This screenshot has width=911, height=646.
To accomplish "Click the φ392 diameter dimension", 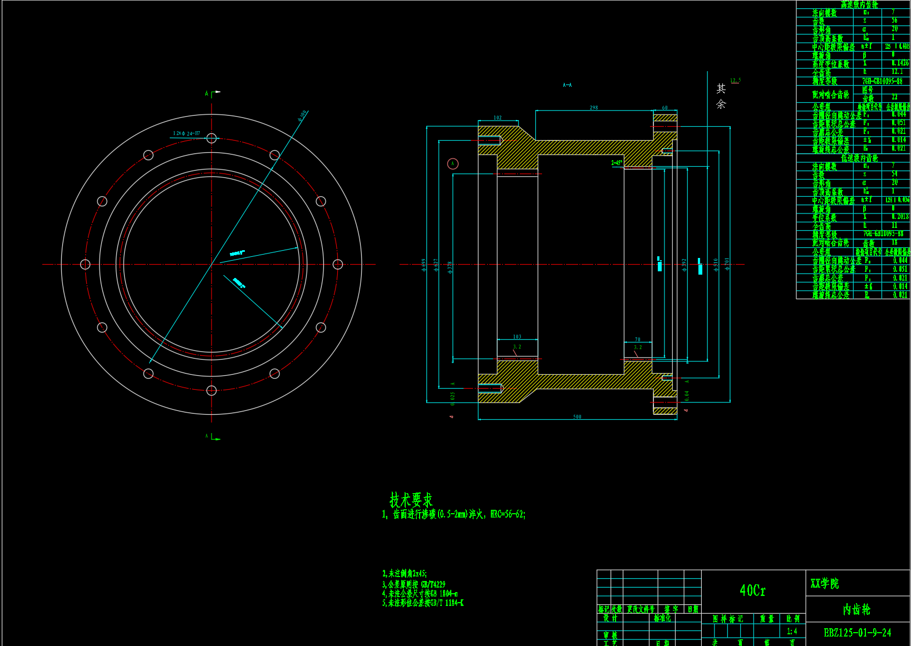I will (684, 265).
